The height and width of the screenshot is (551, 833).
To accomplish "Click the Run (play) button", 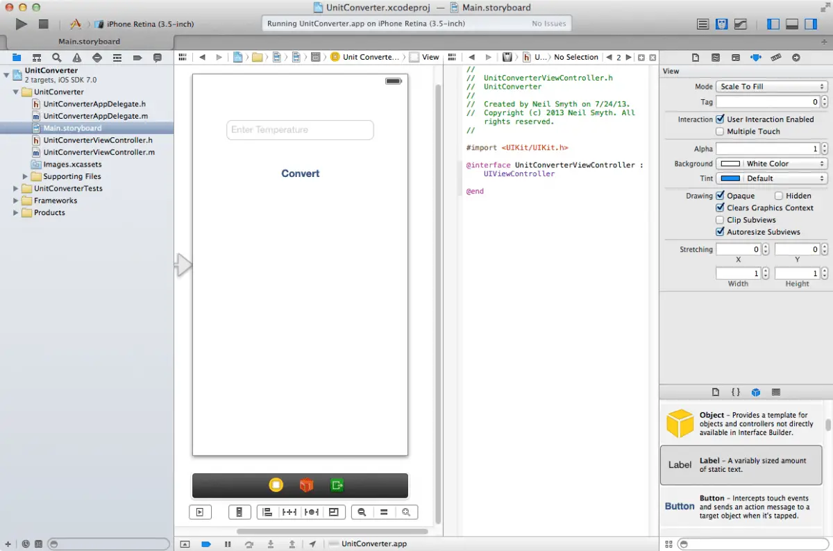I will pyautogui.click(x=21, y=24).
